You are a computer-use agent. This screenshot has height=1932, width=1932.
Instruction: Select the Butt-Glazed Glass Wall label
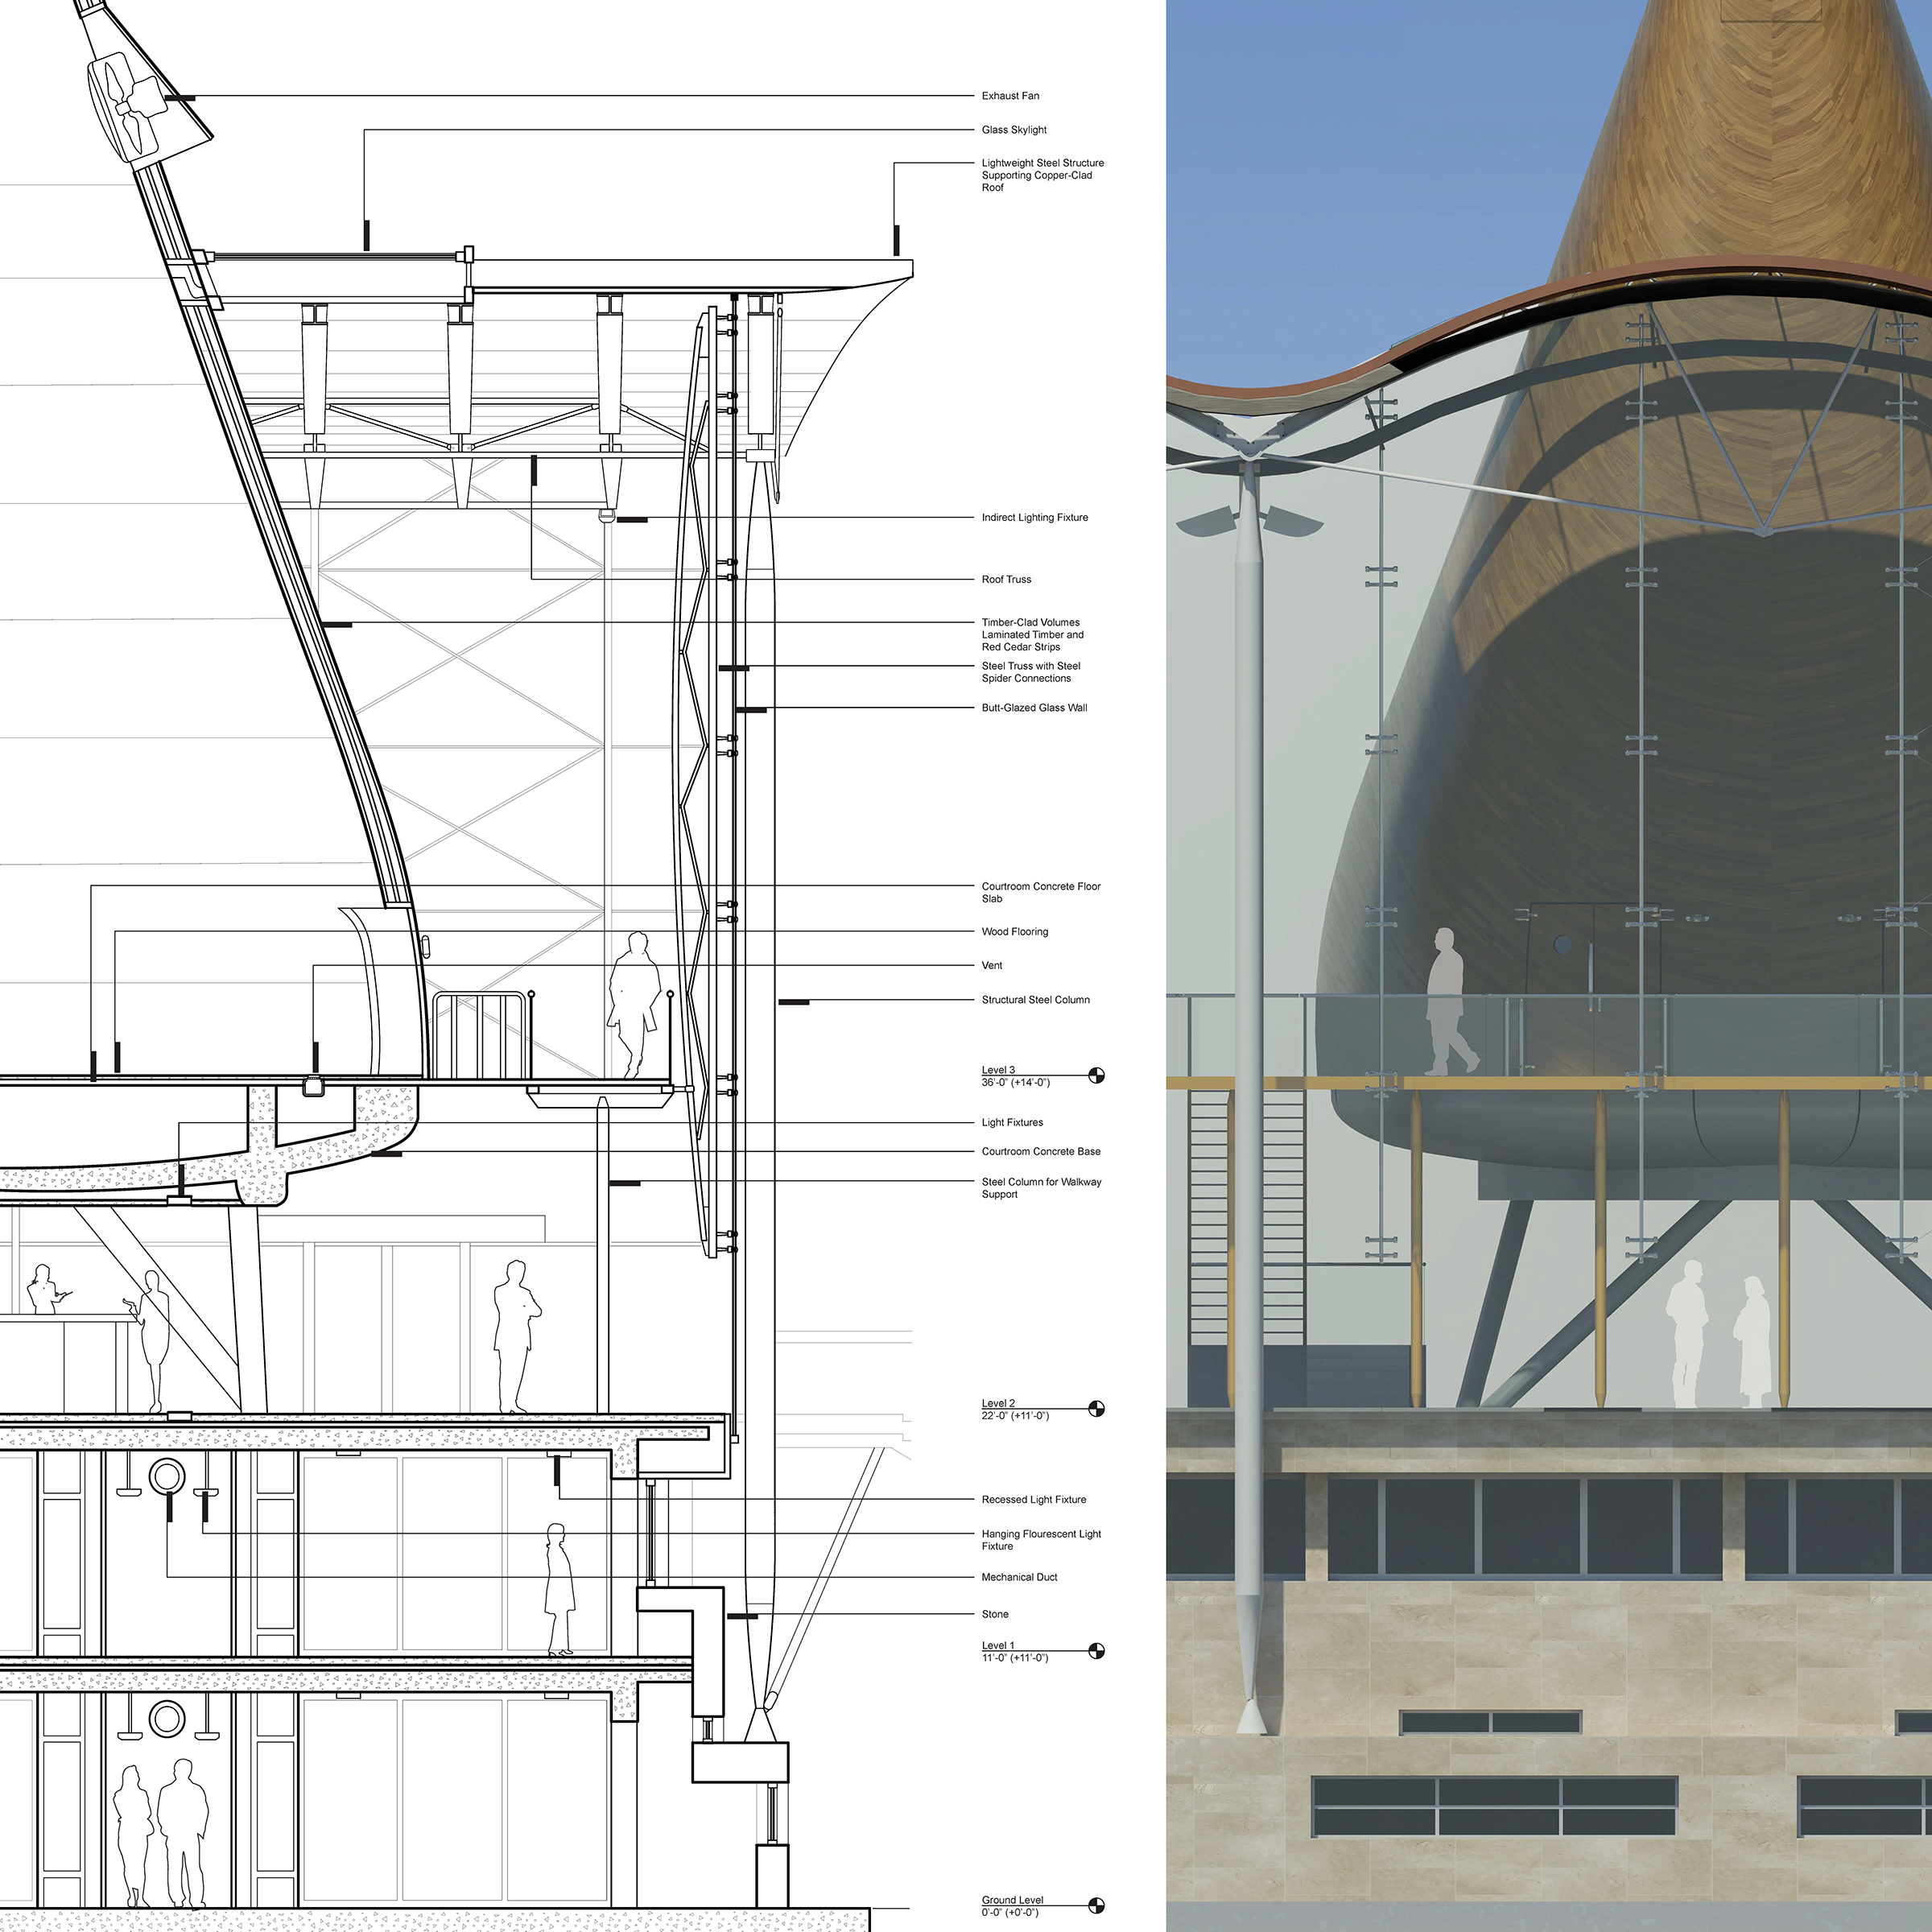[x=1034, y=708]
